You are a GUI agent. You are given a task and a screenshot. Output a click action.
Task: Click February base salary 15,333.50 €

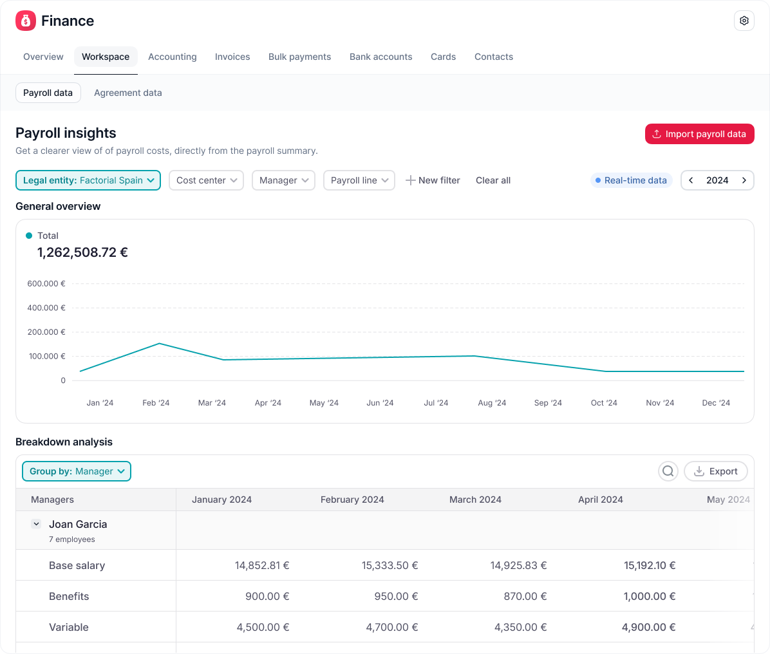point(390,565)
